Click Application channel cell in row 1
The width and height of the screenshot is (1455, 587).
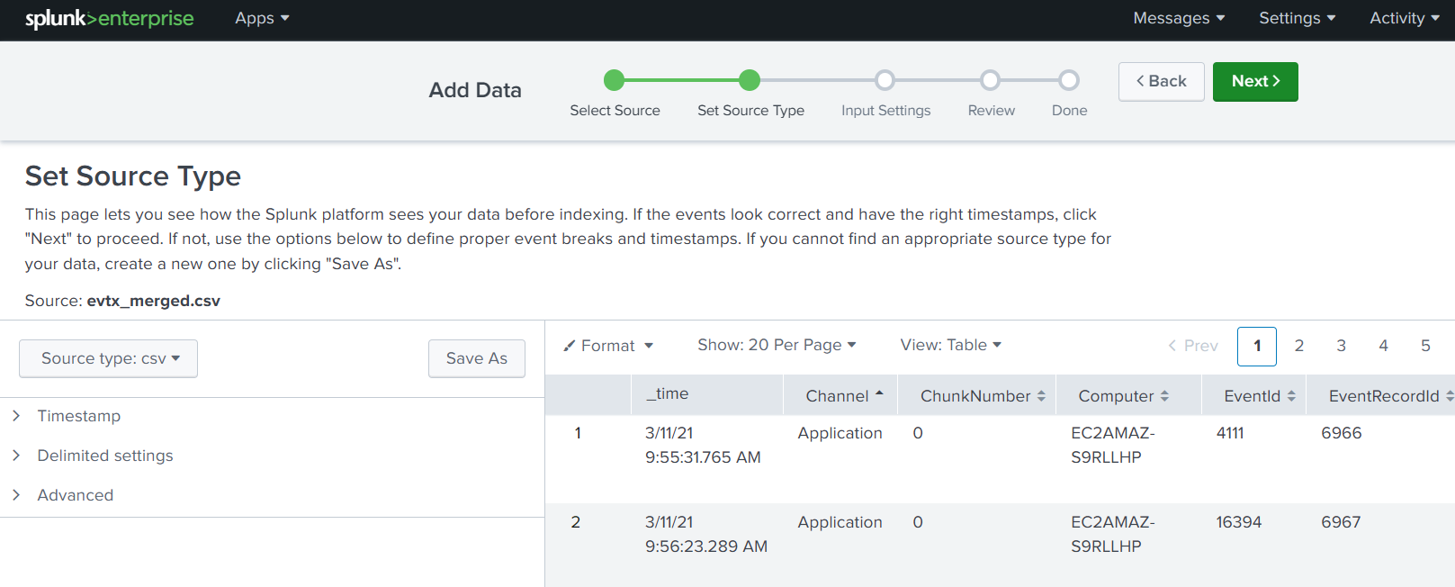click(x=840, y=433)
